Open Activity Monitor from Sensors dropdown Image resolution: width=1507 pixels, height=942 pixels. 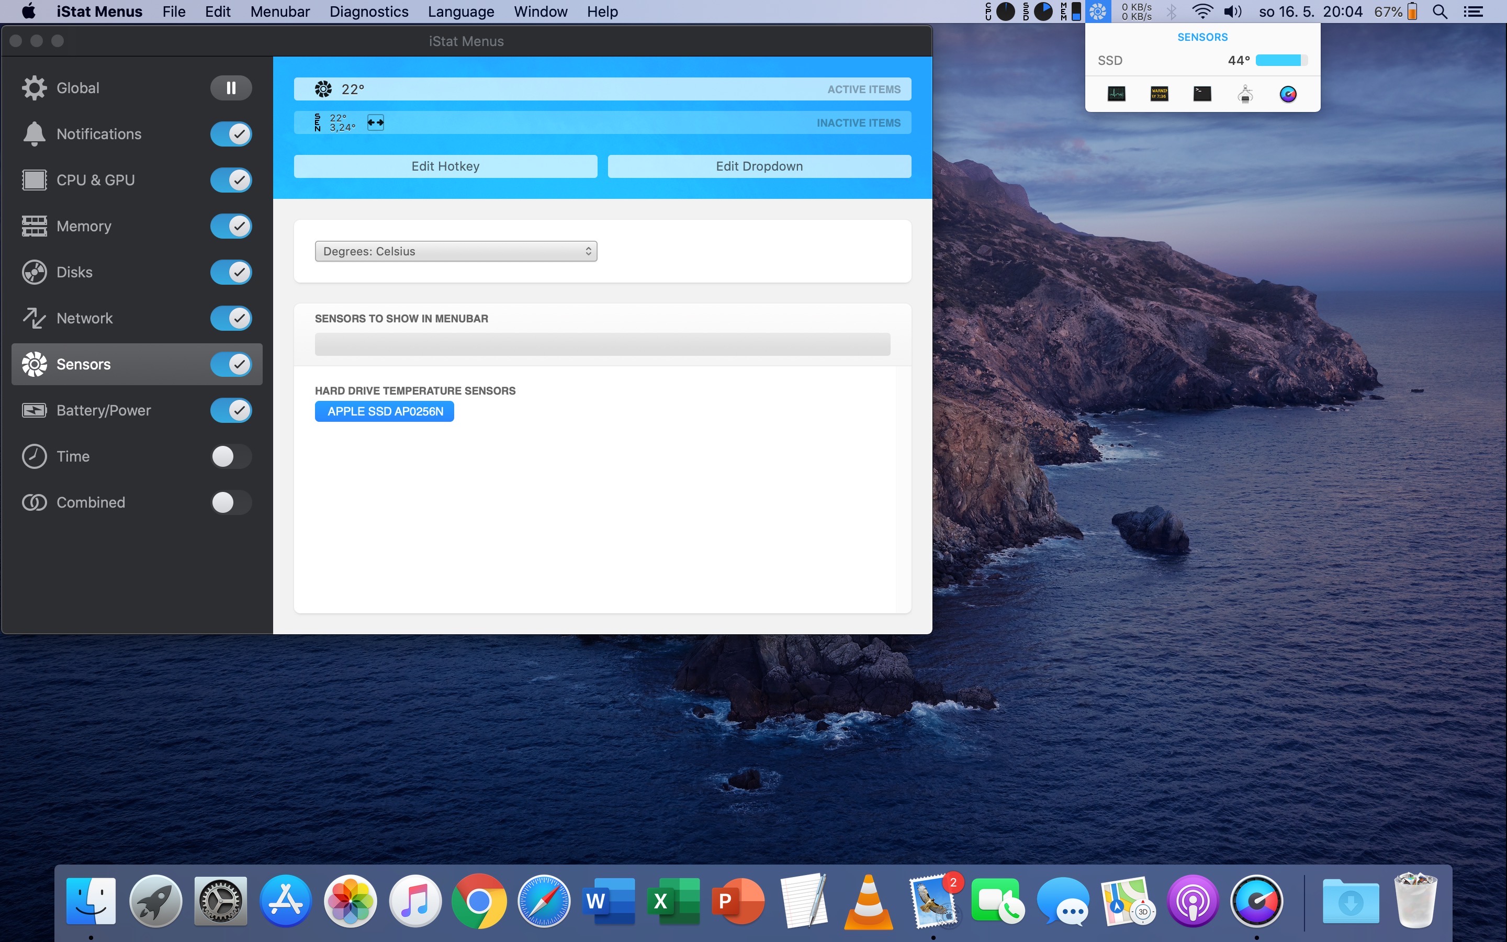[x=1117, y=94]
